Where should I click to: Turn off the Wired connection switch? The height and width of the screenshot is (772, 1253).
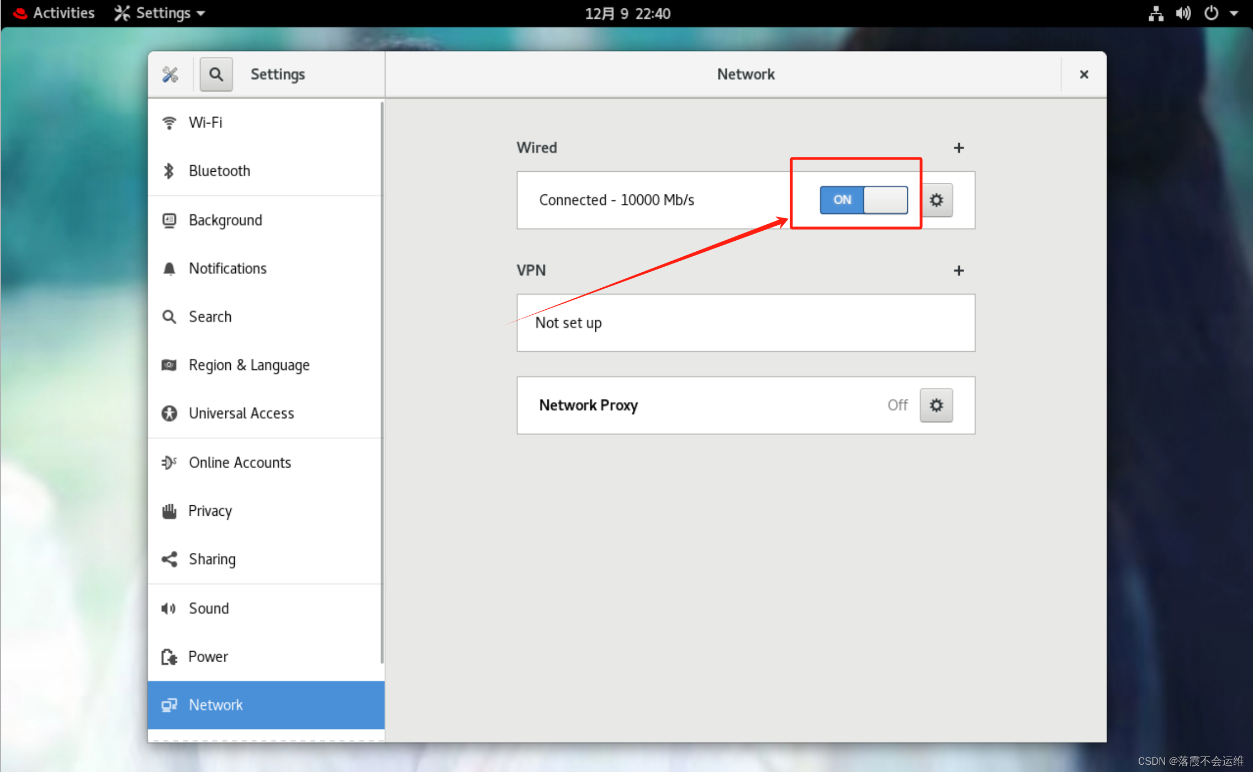coord(864,200)
